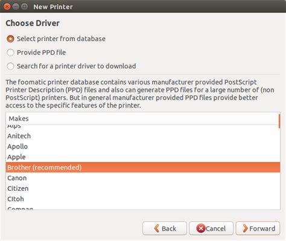Close the New Printer window
Screen dimensions: 286x241
point(7,7)
